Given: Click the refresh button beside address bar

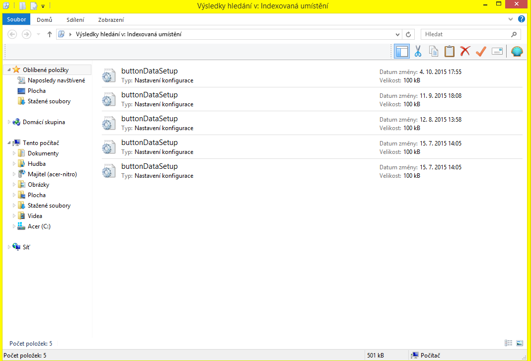Looking at the screenshot, I should pyautogui.click(x=408, y=34).
